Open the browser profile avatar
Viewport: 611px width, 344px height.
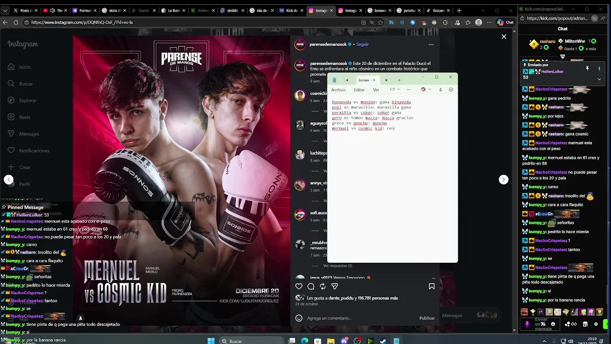pyautogui.click(x=479, y=22)
